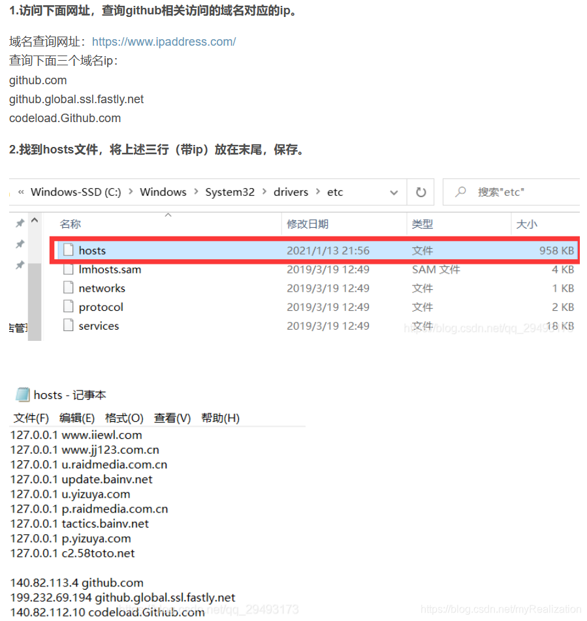Select the networks file name
Screen dimensions: 587x621
[102, 289]
